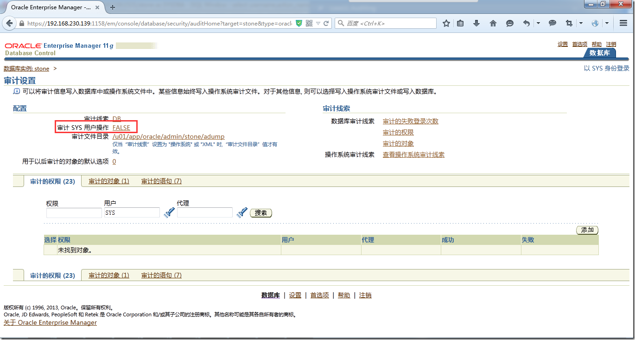
Task: Click the 0 link for default audit options
Action: [x=114, y=161]
